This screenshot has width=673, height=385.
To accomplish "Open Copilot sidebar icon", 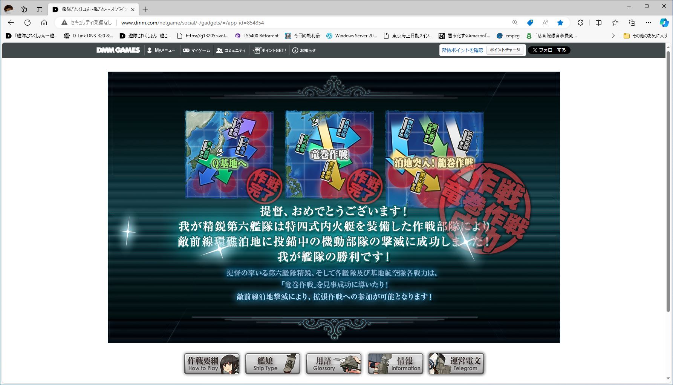I will pos(664,23).
